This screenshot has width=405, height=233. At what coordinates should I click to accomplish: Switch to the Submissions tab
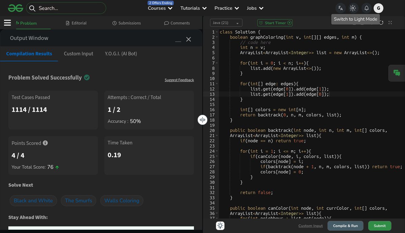pos(127,23)
